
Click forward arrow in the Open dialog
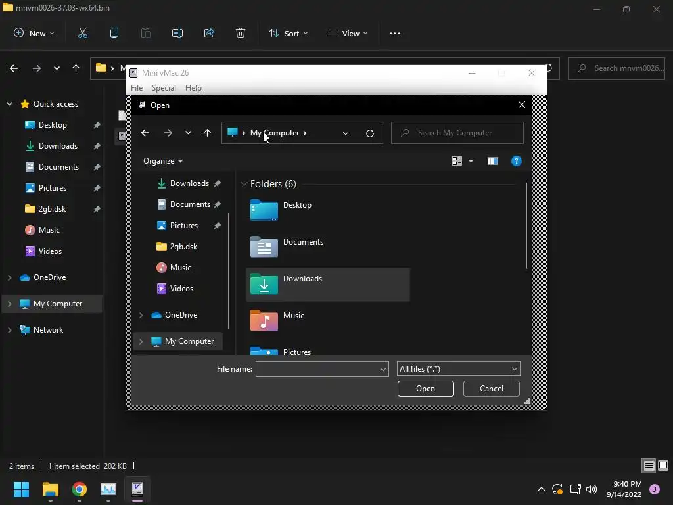[168, 133]
